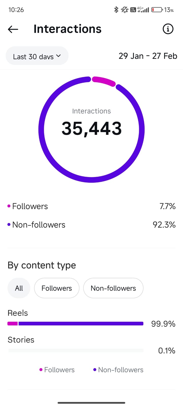This screenshot has width=183, height=407.
Task: Tap the Non-followers 92.3% row
Action: [91, 225]
